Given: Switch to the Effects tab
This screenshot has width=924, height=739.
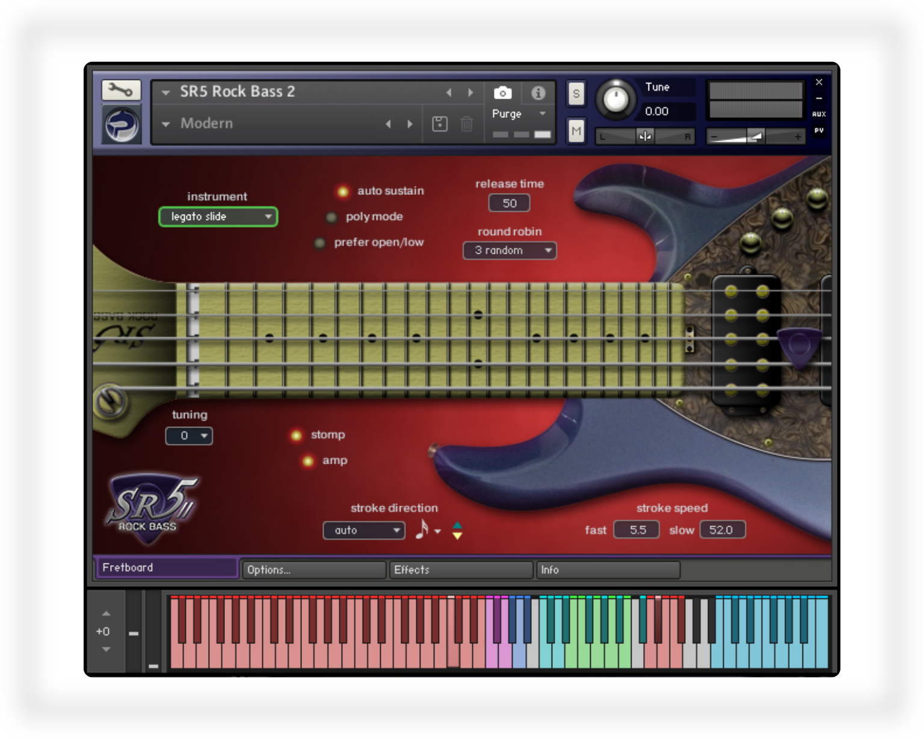Looking at the screenshot, I should (x=461, y=569).
